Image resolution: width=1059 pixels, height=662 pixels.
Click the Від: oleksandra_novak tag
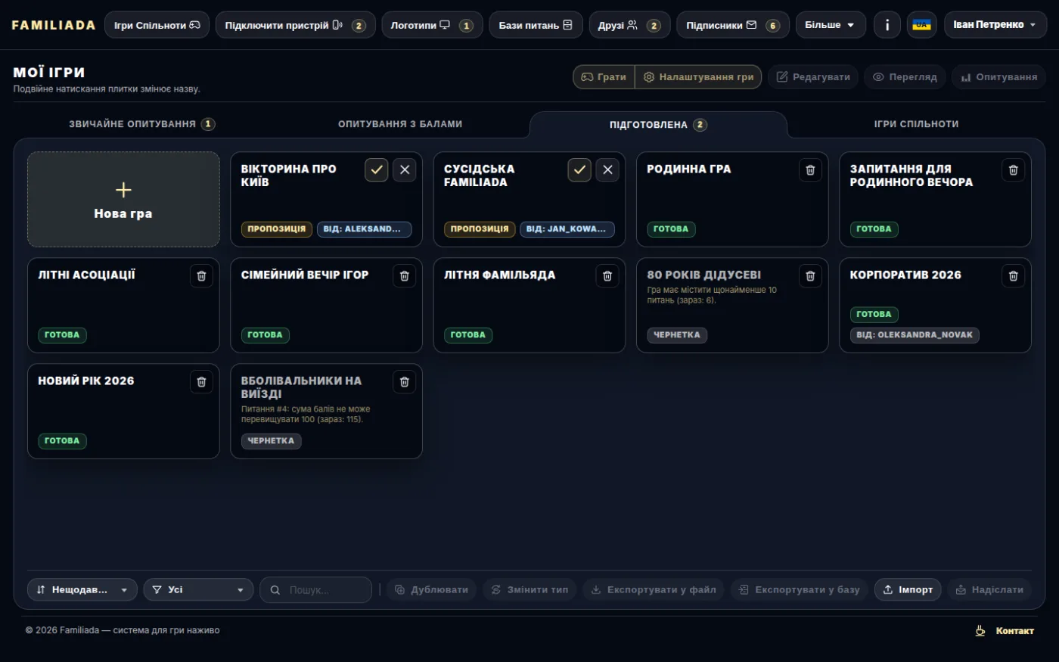pyautogui.click(x=915, y=335)
